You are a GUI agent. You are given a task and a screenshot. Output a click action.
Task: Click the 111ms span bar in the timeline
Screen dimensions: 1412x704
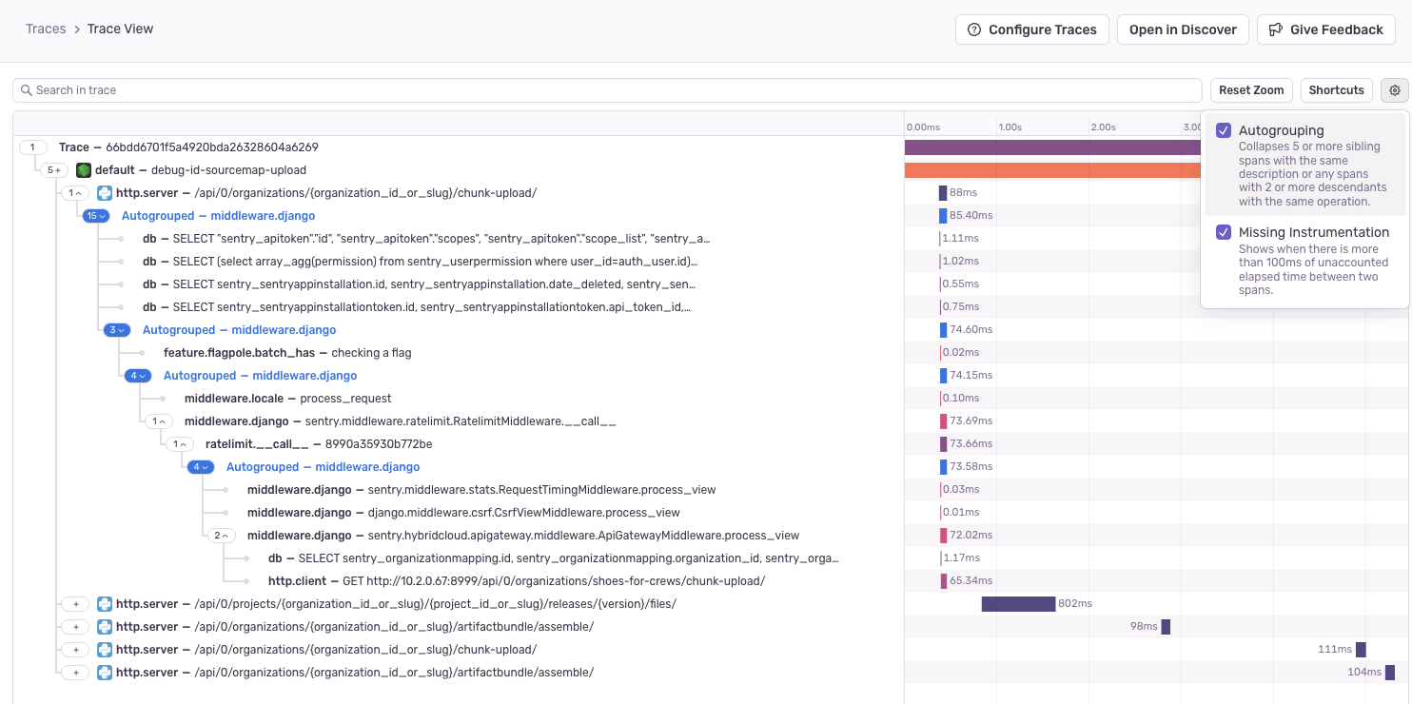pyautogui.click(x=1361, y=650)
